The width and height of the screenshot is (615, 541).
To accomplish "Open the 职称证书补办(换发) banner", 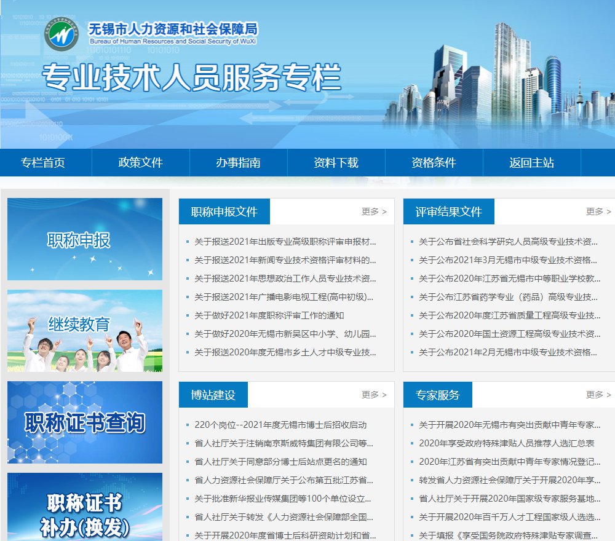I will (x=85, y=507).
